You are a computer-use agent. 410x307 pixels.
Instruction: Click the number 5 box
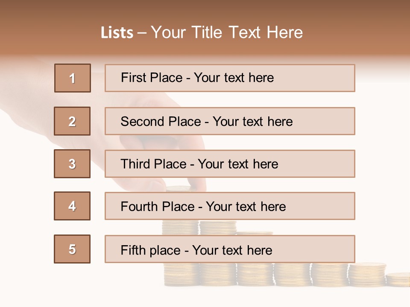click(72, 249)
